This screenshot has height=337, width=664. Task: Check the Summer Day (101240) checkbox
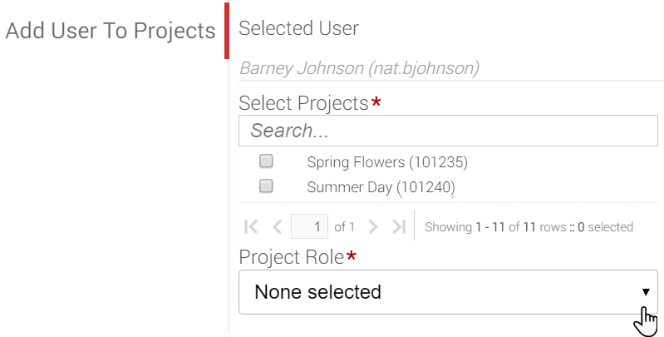click(266, 186)
